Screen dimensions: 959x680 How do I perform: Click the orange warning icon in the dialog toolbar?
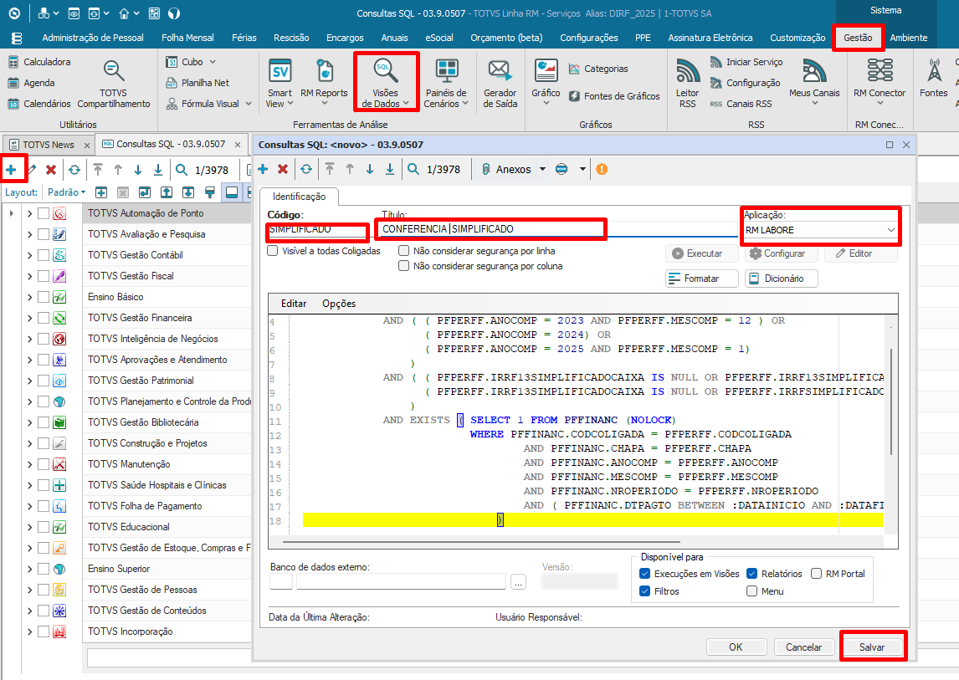602,169
